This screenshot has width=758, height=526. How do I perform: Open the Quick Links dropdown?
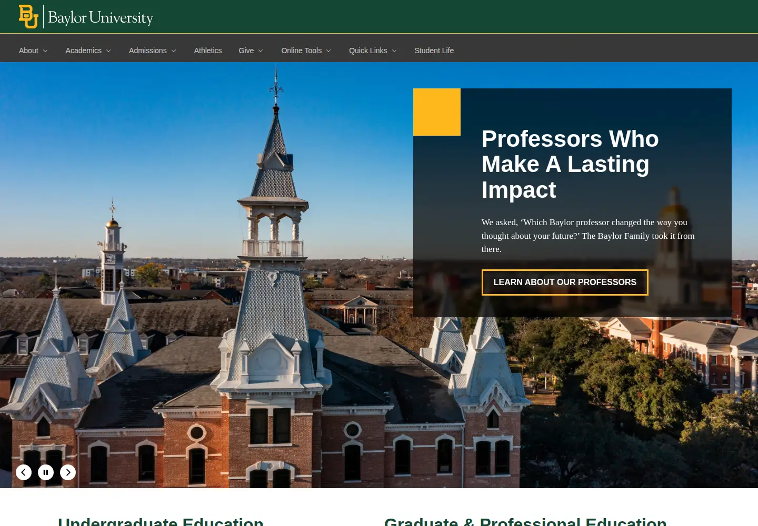point(373,50)
